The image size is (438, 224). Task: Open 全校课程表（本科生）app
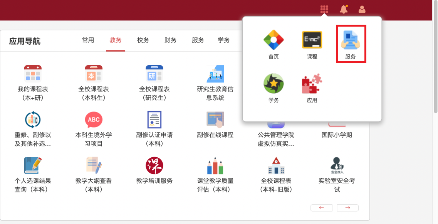coord(94,74)
